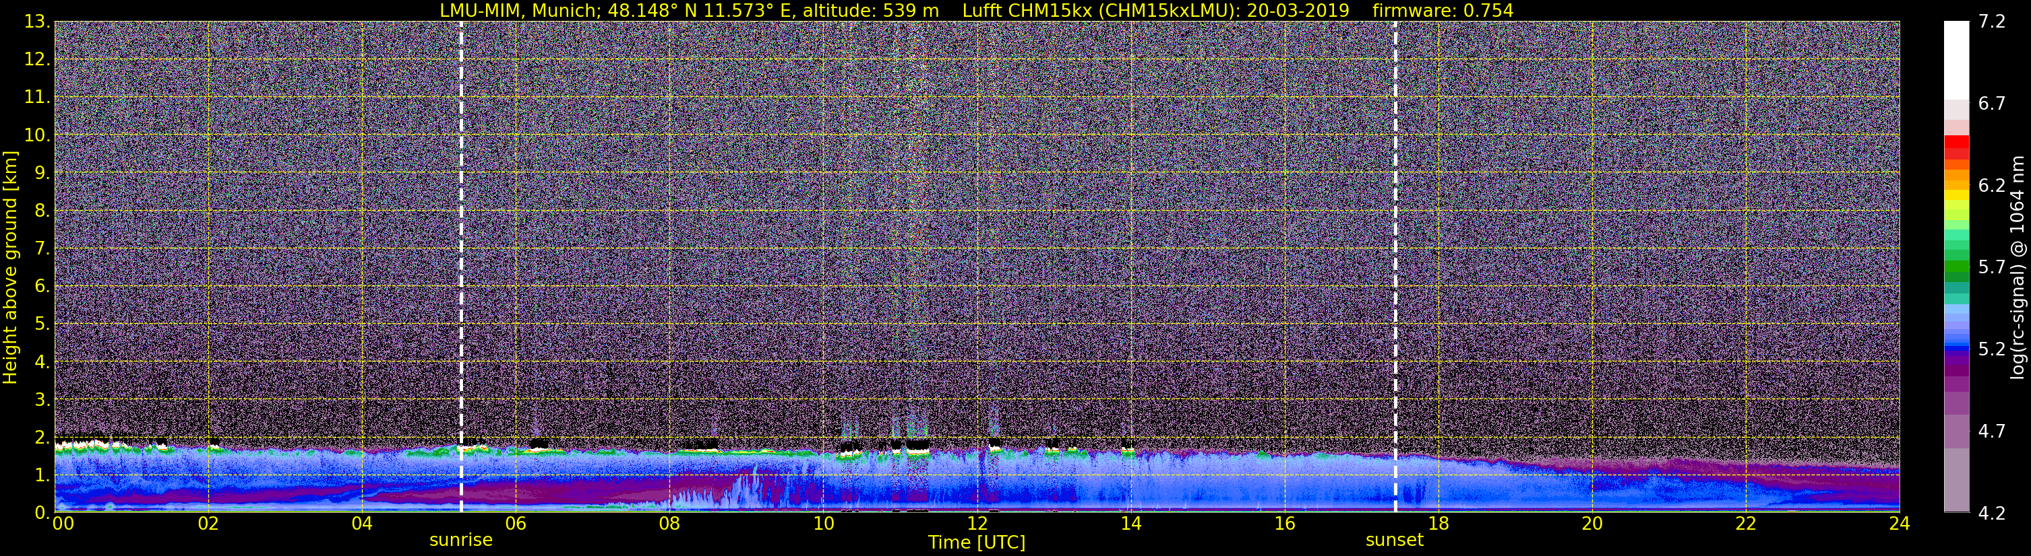Viewport: 2031px width, 556px height.
Task: Click the colorbar value label '6.2'
Action: (1991, 185)
